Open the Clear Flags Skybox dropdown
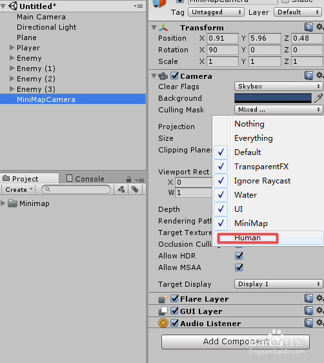This screenshot has height=363, width=324. [278, 87]
